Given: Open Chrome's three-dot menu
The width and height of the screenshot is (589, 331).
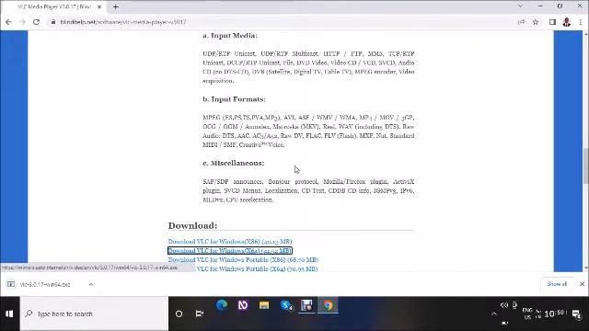Looking at the screenshot, I should [x=581, y=22].
